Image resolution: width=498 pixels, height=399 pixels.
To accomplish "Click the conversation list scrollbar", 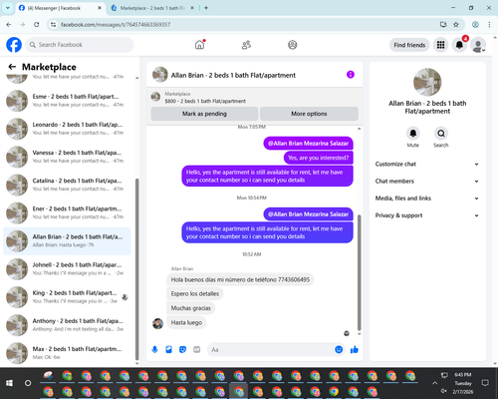I will click(137, 269).
